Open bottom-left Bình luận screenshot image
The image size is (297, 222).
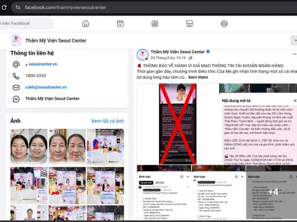coord(164,192)
